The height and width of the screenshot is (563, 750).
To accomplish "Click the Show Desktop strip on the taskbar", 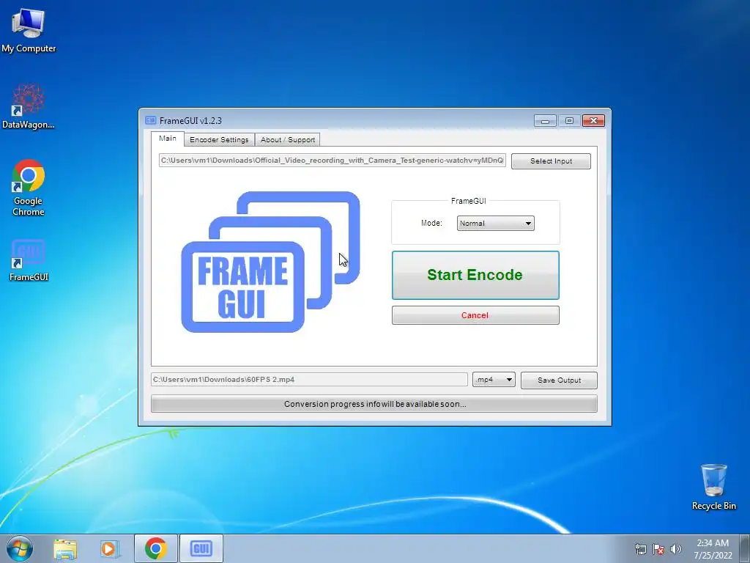I will 745,548.
